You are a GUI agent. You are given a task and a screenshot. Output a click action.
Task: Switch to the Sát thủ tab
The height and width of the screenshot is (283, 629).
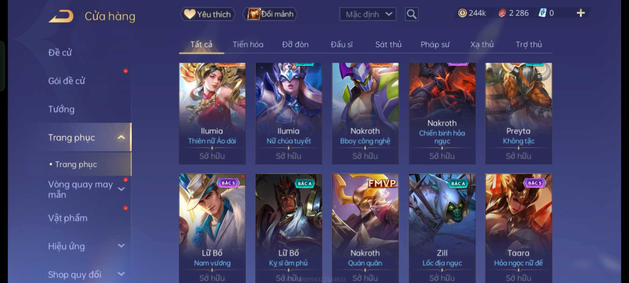tap(388, 45)
